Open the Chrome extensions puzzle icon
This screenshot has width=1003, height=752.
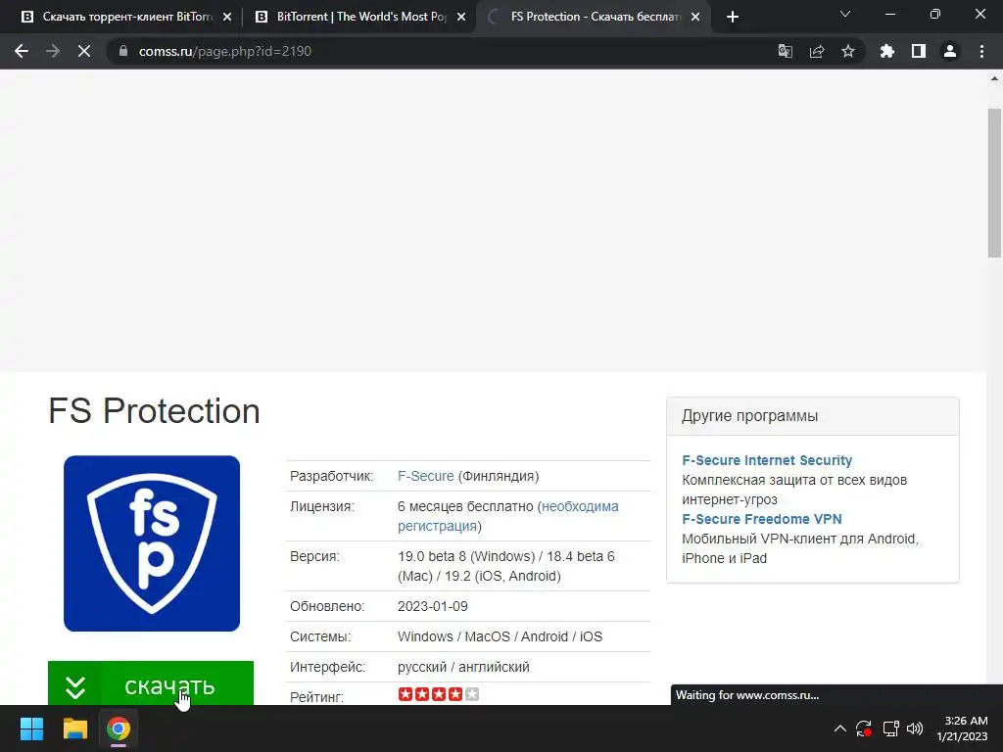click(887, 51)
